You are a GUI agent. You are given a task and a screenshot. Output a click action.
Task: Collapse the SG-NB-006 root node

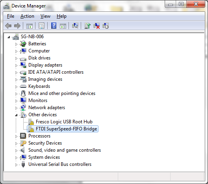click(x=9, y=37)
